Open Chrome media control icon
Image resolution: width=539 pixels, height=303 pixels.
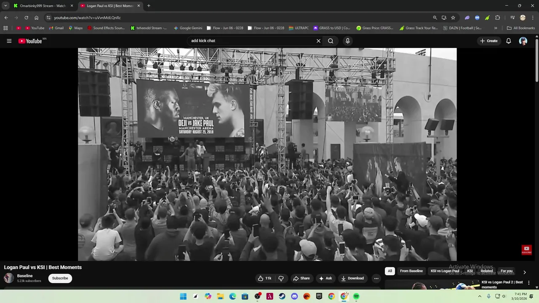click(x=512, y=18)
